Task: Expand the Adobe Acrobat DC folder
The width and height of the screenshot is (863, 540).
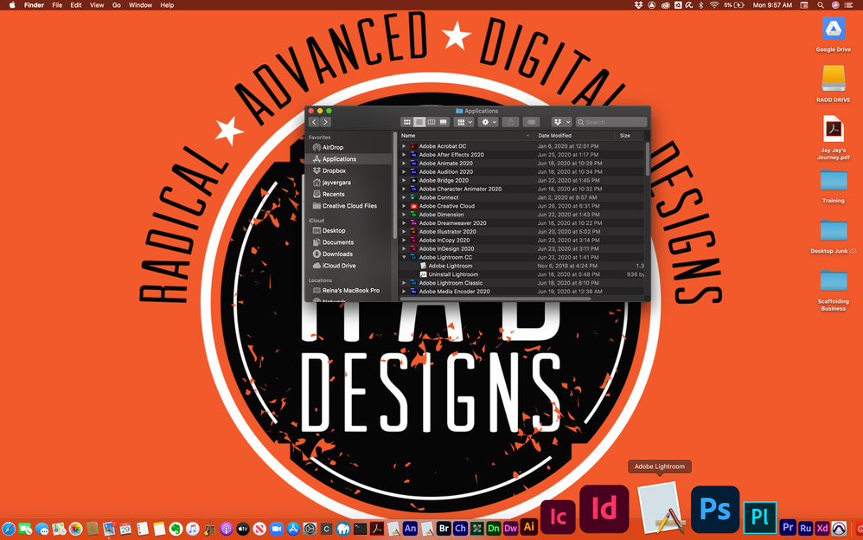Action: (404, 146)
